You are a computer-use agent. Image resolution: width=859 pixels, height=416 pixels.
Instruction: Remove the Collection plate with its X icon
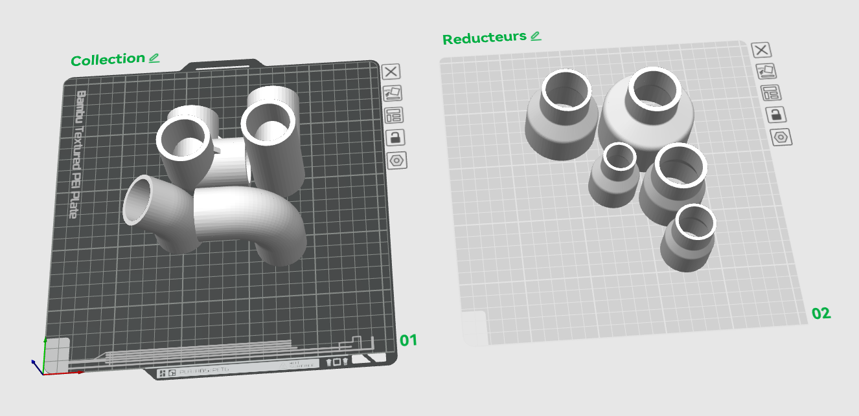click(391, 72)
